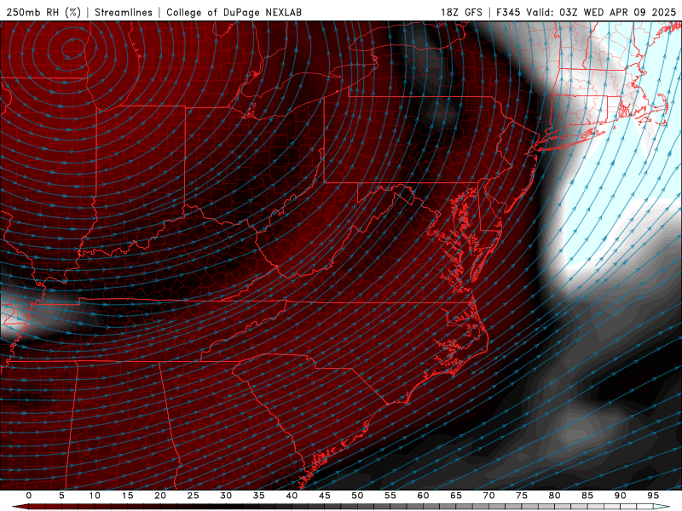This screenshot has width=682, height=511.
Task: Click the colorbar label "60"
Action: point(423,496)
